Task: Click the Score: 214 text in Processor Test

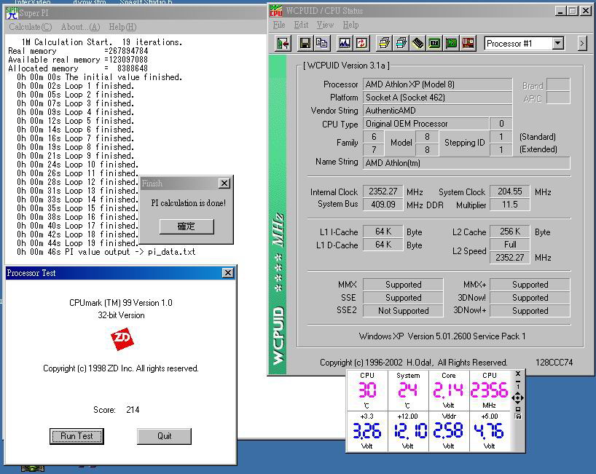Action: [x=117, y=410]
